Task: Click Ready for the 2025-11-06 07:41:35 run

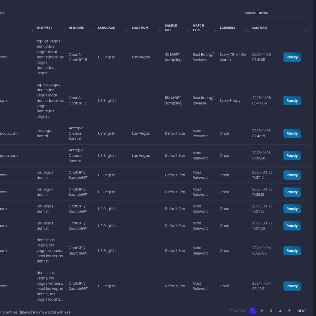Action: click(292, 57)
